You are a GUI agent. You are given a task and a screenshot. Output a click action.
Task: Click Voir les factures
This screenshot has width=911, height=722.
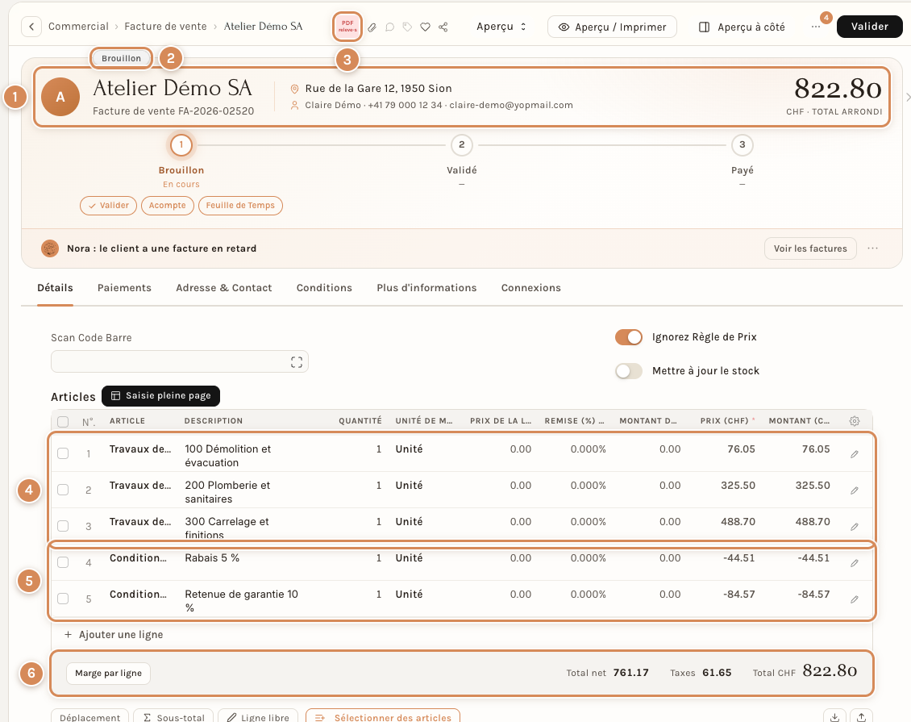click(810, 248)
